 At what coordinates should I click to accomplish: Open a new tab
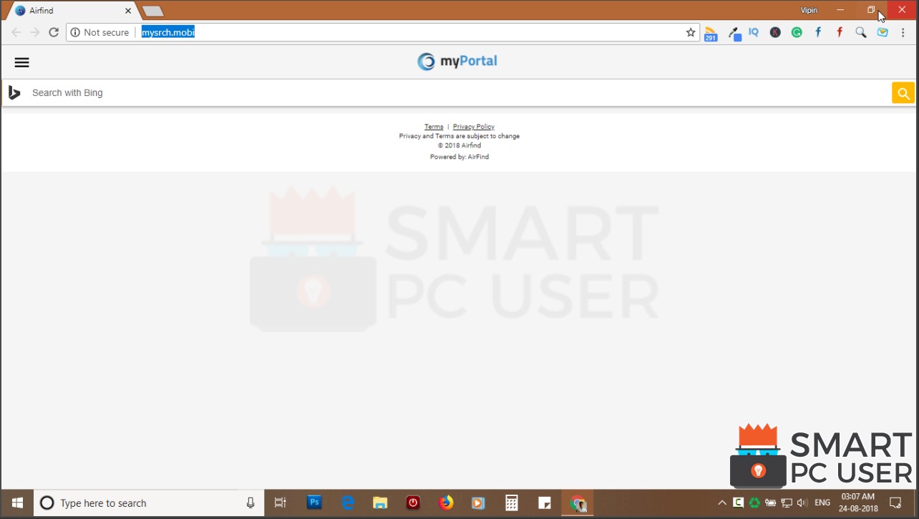click(153, 11)
